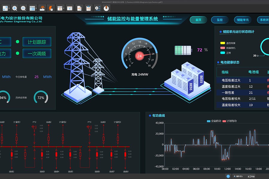Open the list view dropdown arrow

(36, 8)
